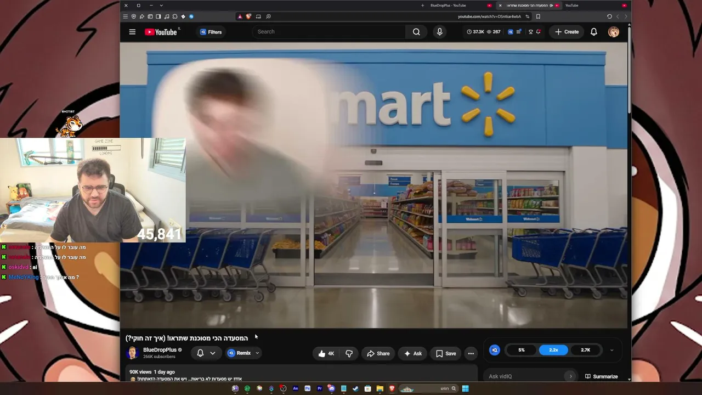
Task: Click chat username oskidvd
Action: (19, 267)
